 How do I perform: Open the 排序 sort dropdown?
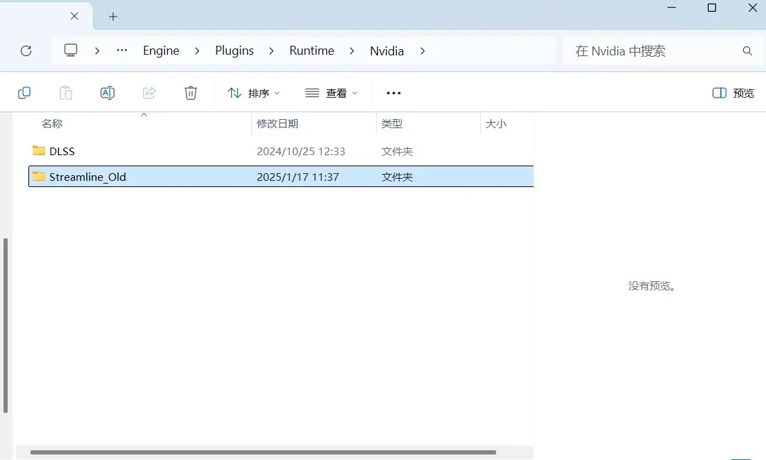pyautogui.click(x=254, y=93)
